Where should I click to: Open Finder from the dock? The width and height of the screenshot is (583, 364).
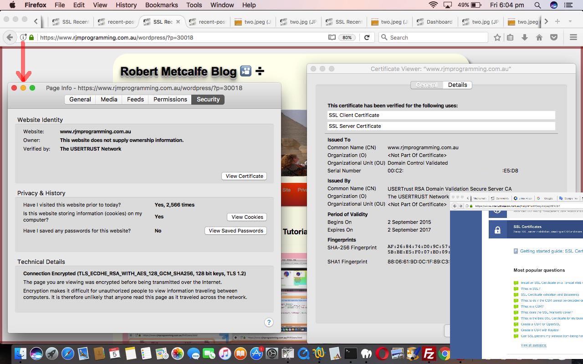tap(20, 353)
